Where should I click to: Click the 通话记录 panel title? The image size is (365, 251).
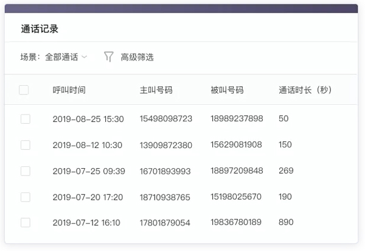point(40,29)
